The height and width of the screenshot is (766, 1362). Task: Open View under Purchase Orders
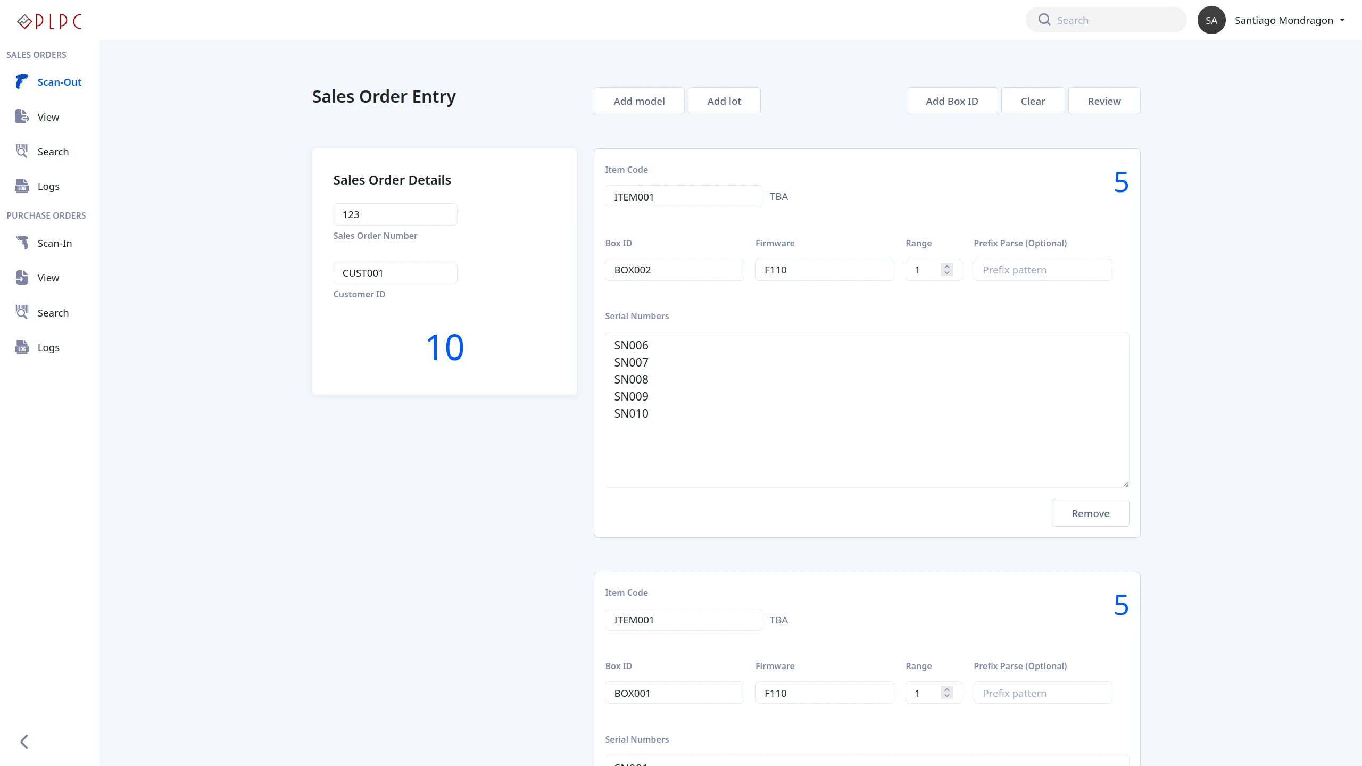click(x=48, y=278)
